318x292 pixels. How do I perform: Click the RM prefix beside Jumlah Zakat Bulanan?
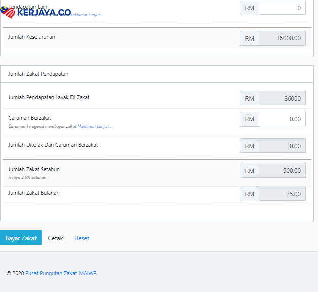tap(250, 194)
